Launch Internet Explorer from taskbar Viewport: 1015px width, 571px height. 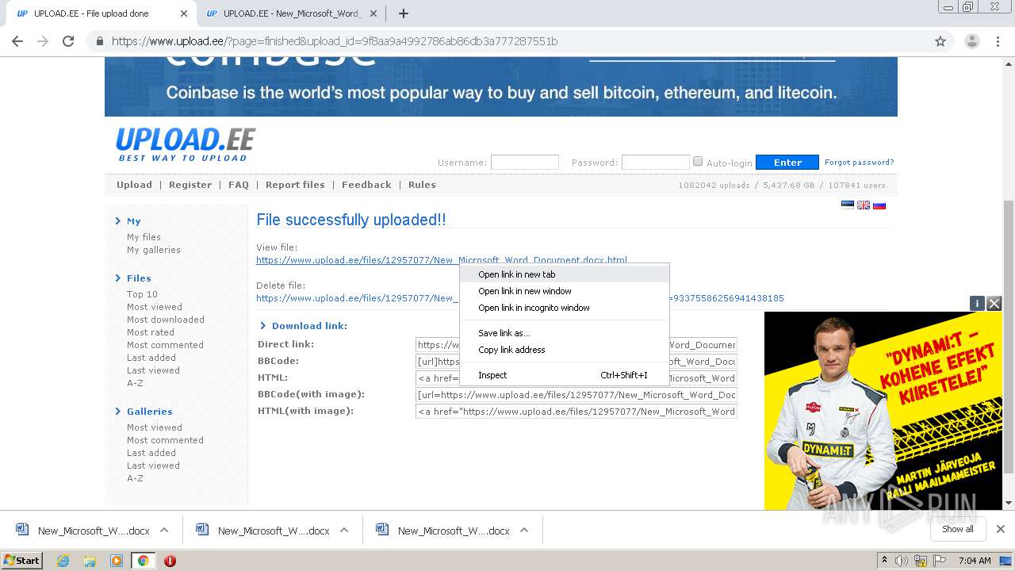click(x=63, y=561)
